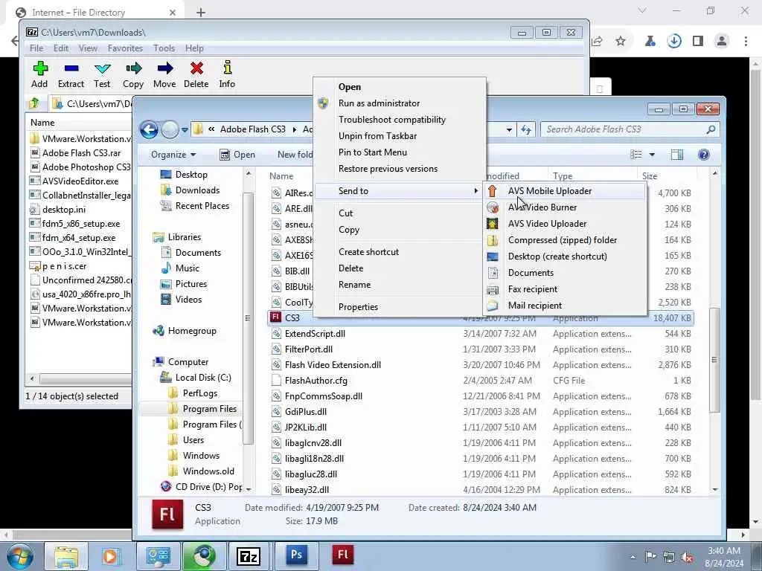
Task: Click the Extract icon in 7-Zip
Action: pos(71,69)
